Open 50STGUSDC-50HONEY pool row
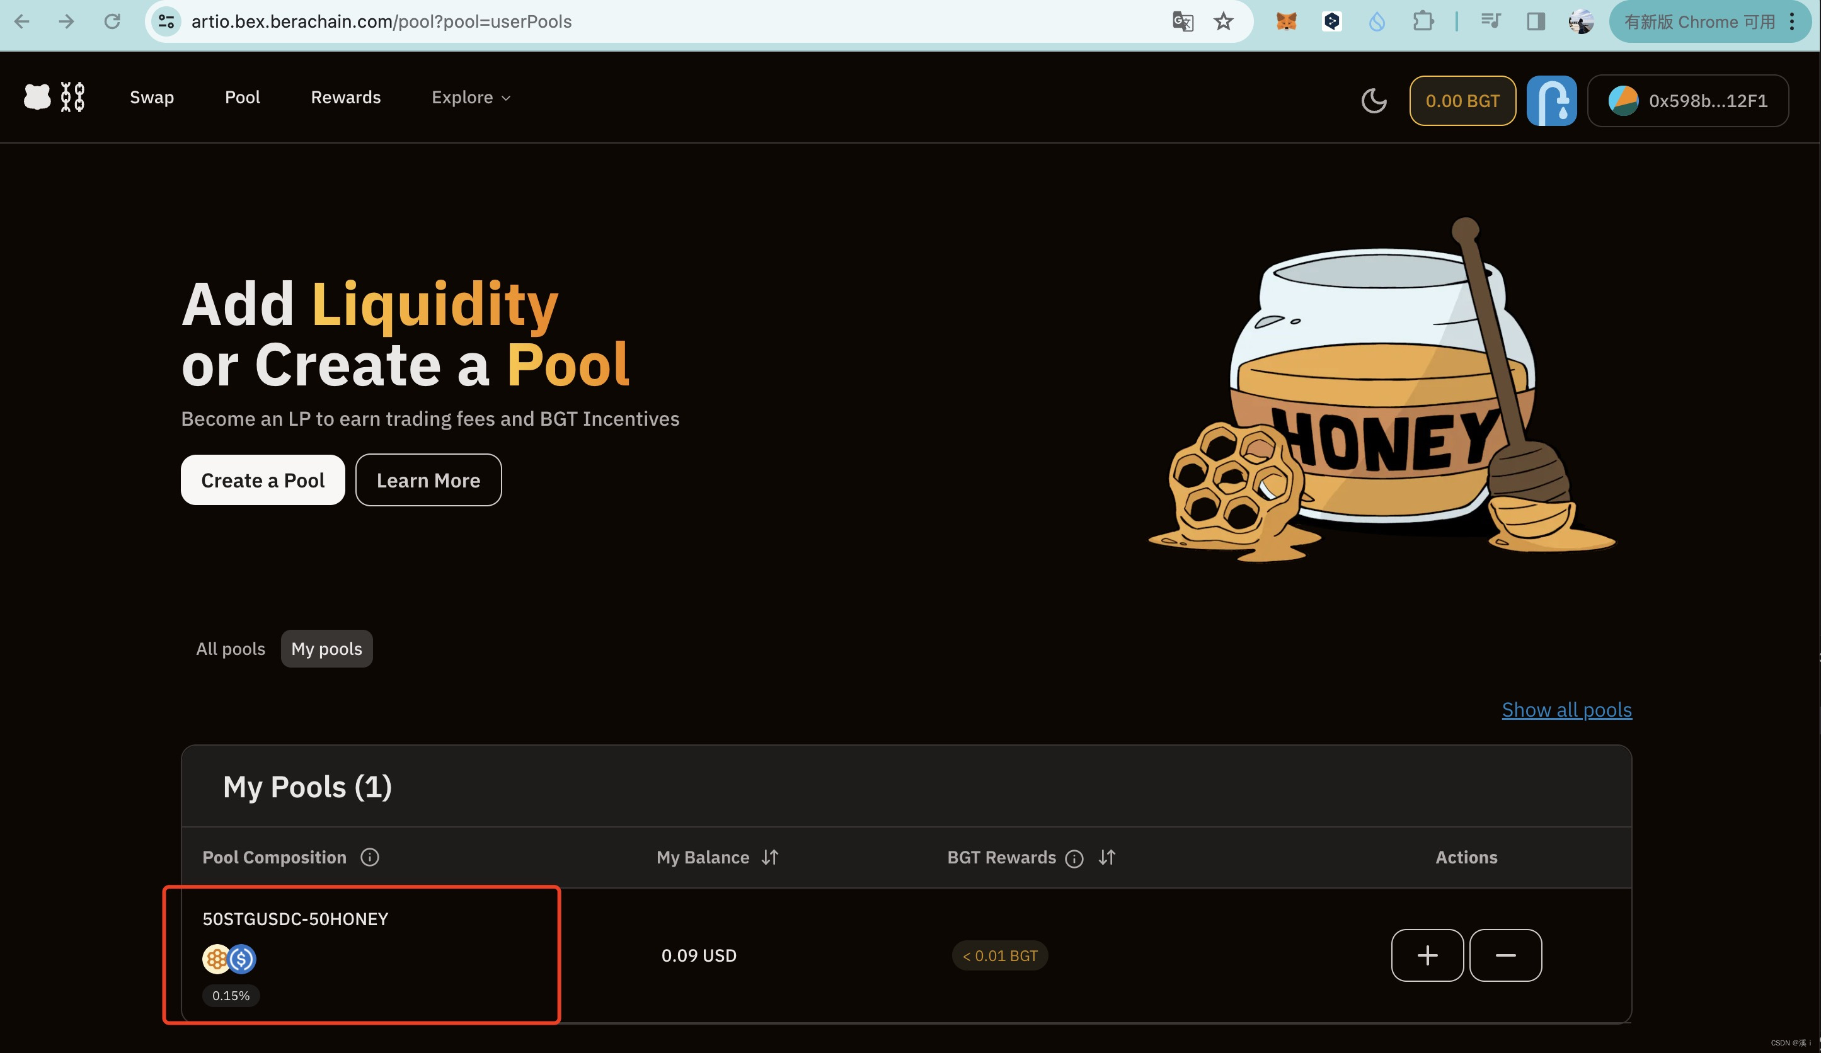The image size is (1821, 1053). 296,919
